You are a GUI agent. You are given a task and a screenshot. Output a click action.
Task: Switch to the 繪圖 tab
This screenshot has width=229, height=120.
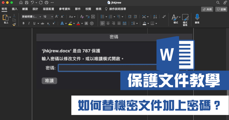coord(25,9)
